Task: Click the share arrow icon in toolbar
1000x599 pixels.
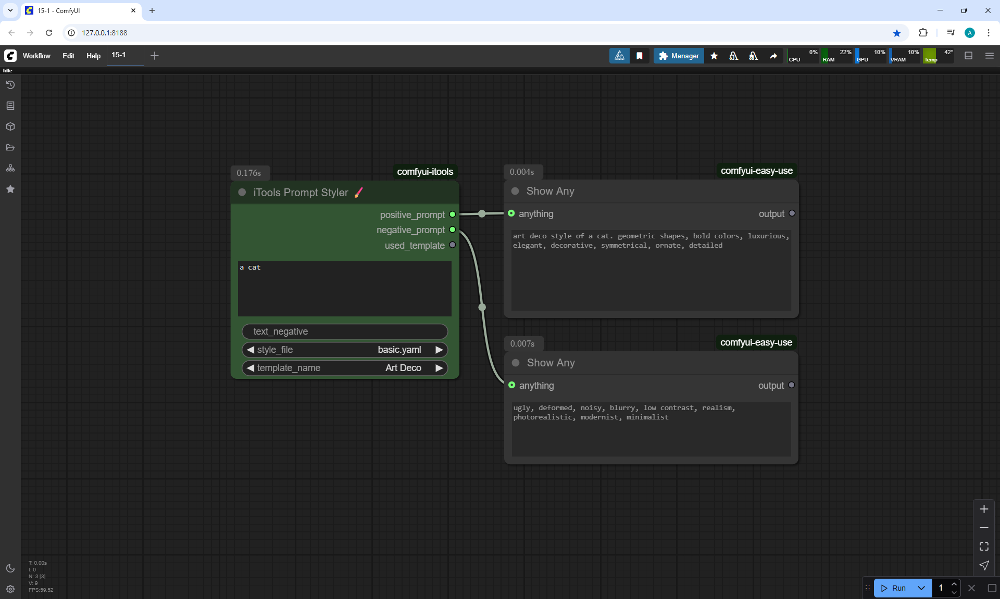Action: (773, 56)
